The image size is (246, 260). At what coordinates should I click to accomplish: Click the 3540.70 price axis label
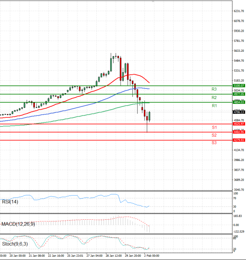[239, 190]
